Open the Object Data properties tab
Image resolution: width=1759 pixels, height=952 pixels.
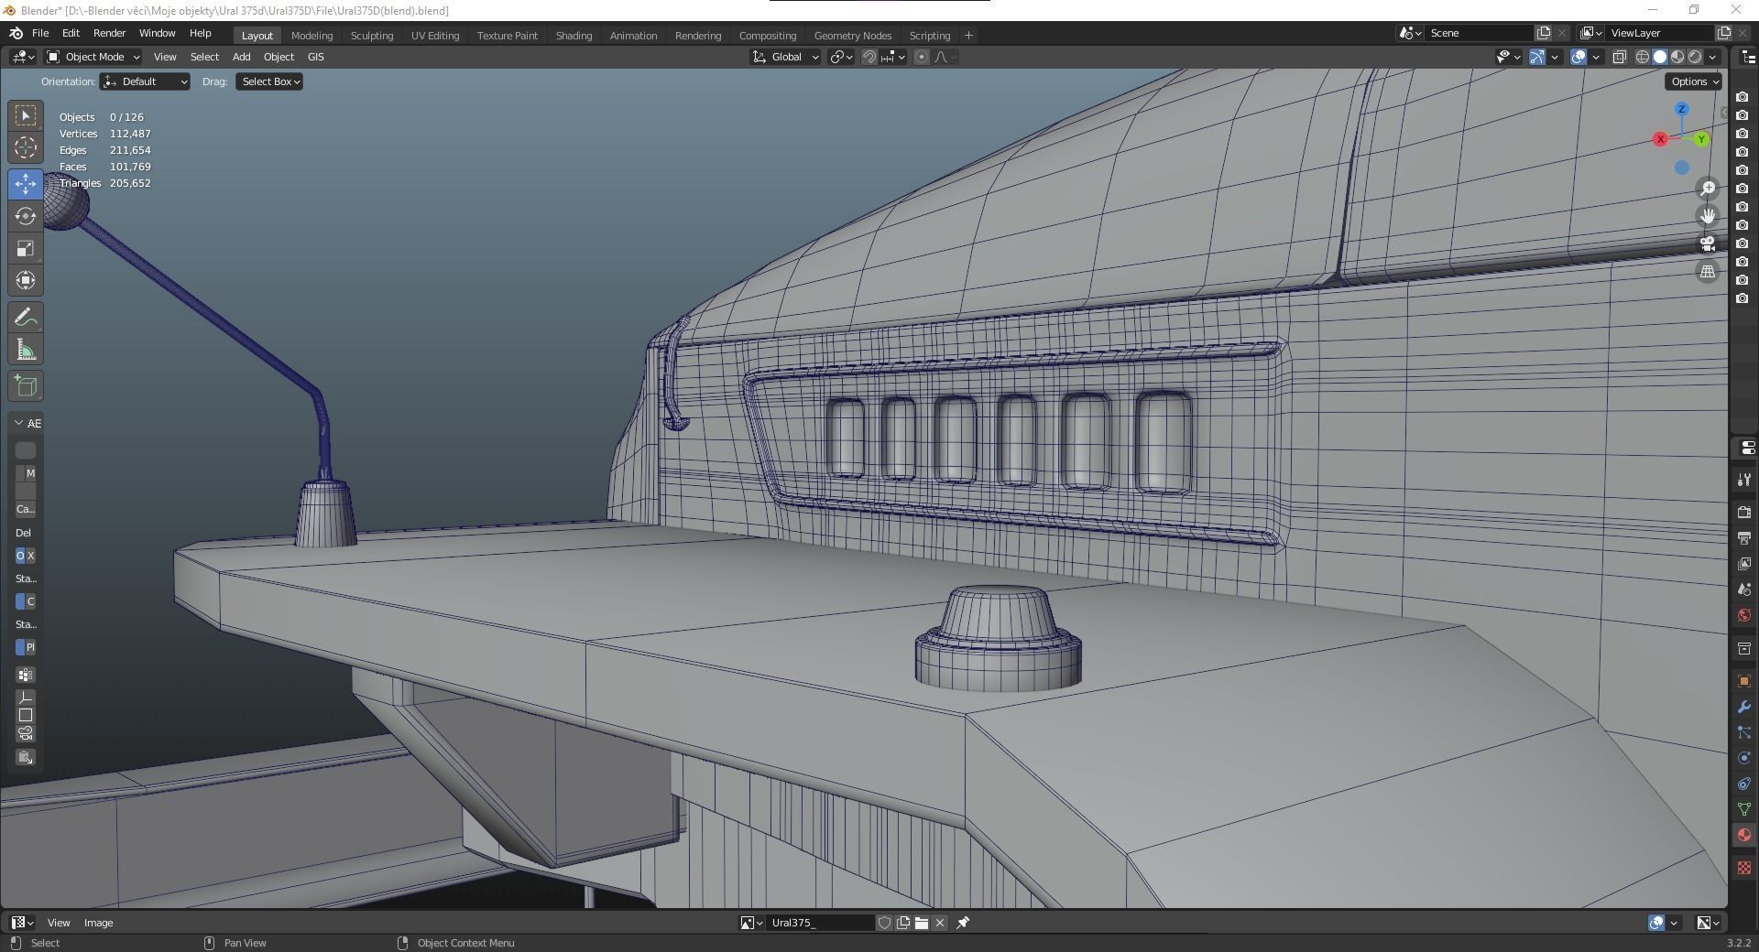1744,809
